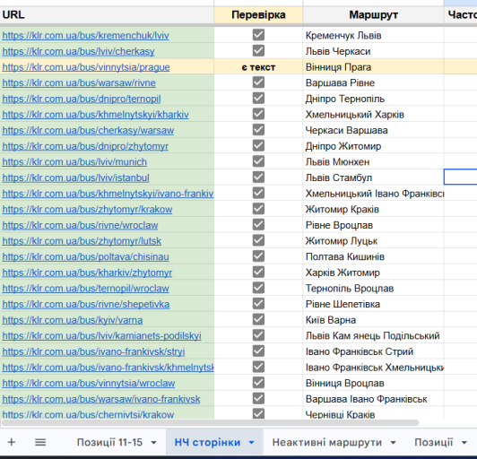Toggle checkbox for Київ Варна row
The image size is (477, 459).
pos(258,320)
